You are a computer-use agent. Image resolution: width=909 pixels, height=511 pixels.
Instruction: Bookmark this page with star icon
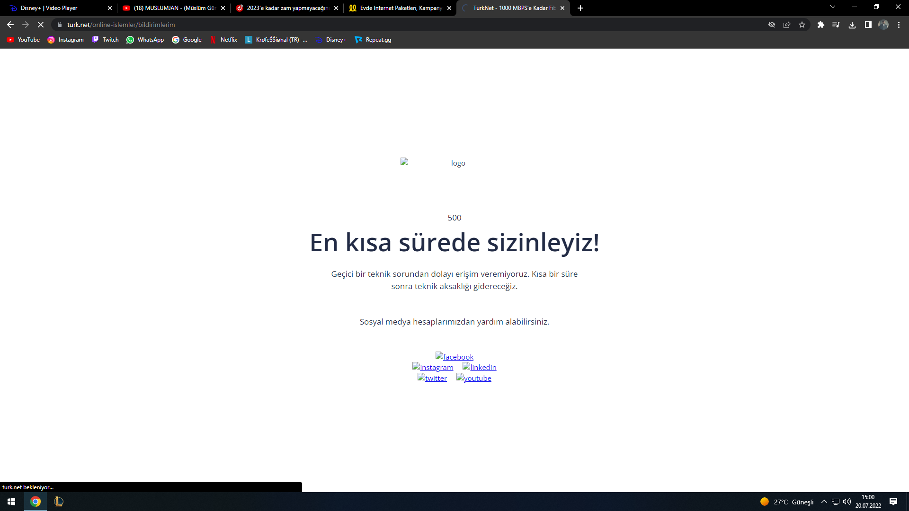click(x=802, y=25)
